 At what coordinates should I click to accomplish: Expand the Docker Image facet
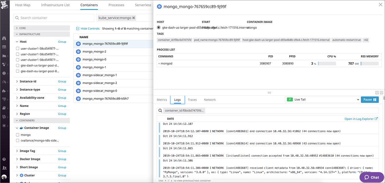[17, 159]
